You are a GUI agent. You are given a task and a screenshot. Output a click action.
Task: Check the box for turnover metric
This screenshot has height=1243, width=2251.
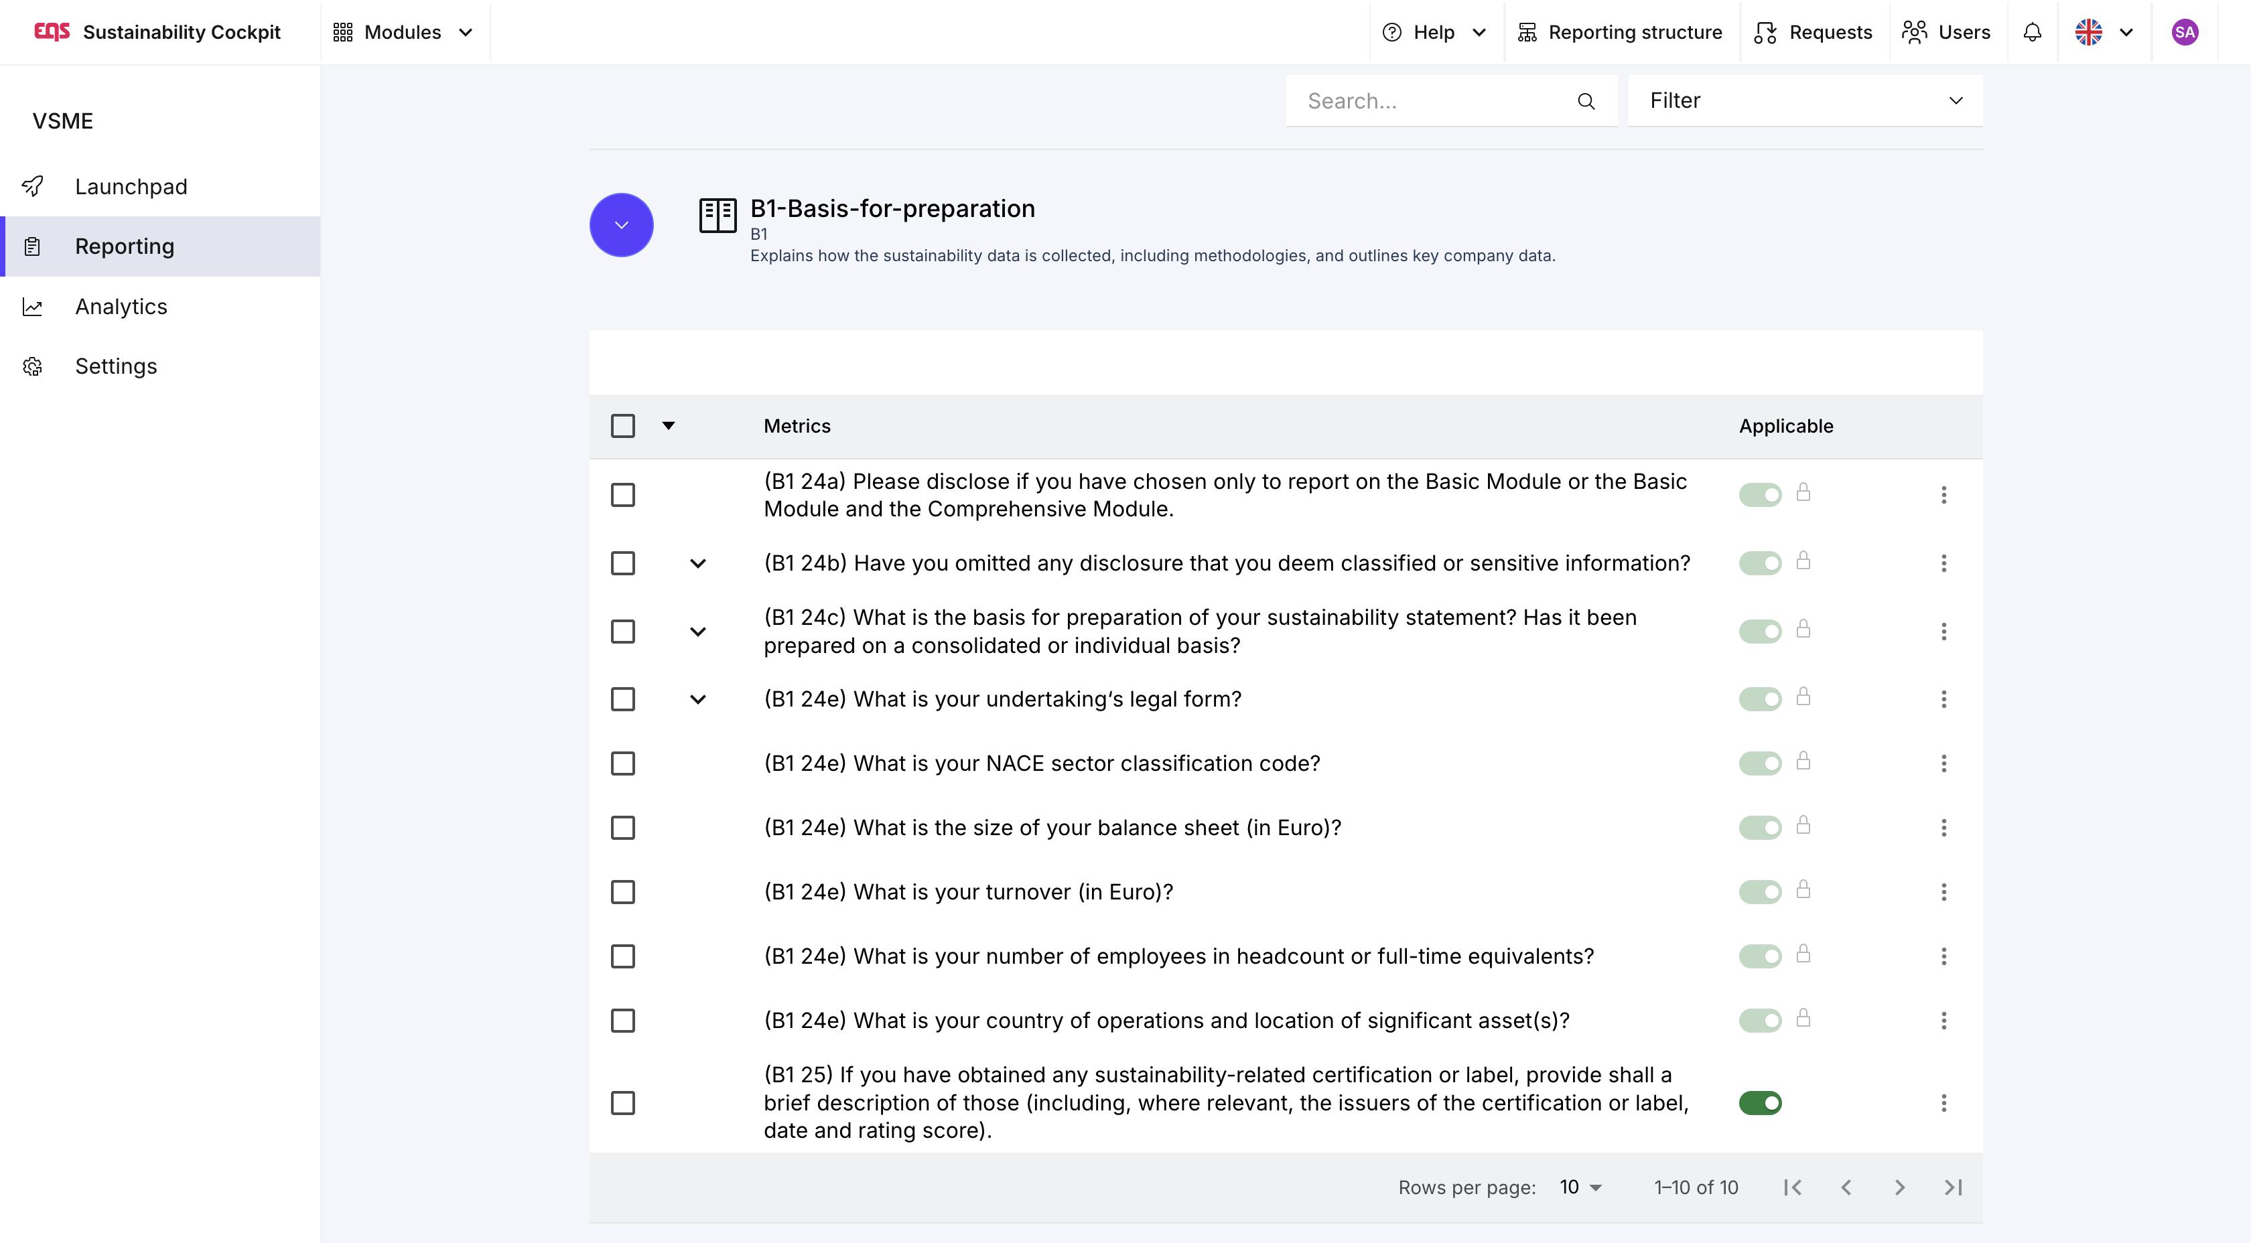pyautogui.click(x=622, y=892)
